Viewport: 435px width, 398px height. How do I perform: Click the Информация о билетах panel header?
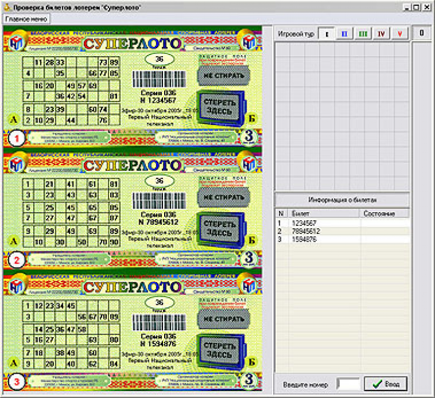[x=342, y=200]
